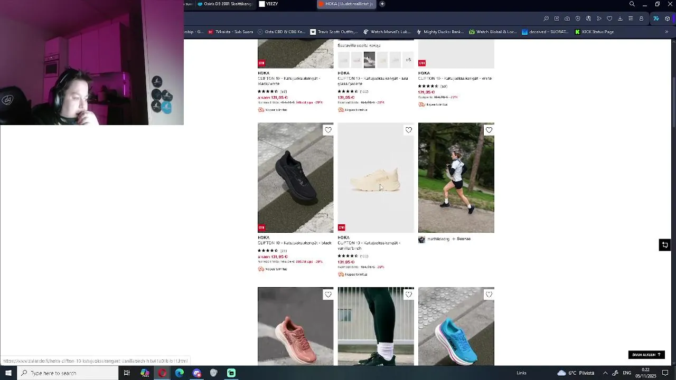
Task: Open TVkaista - Sub Suora bookmark
Action: [230, 32]
